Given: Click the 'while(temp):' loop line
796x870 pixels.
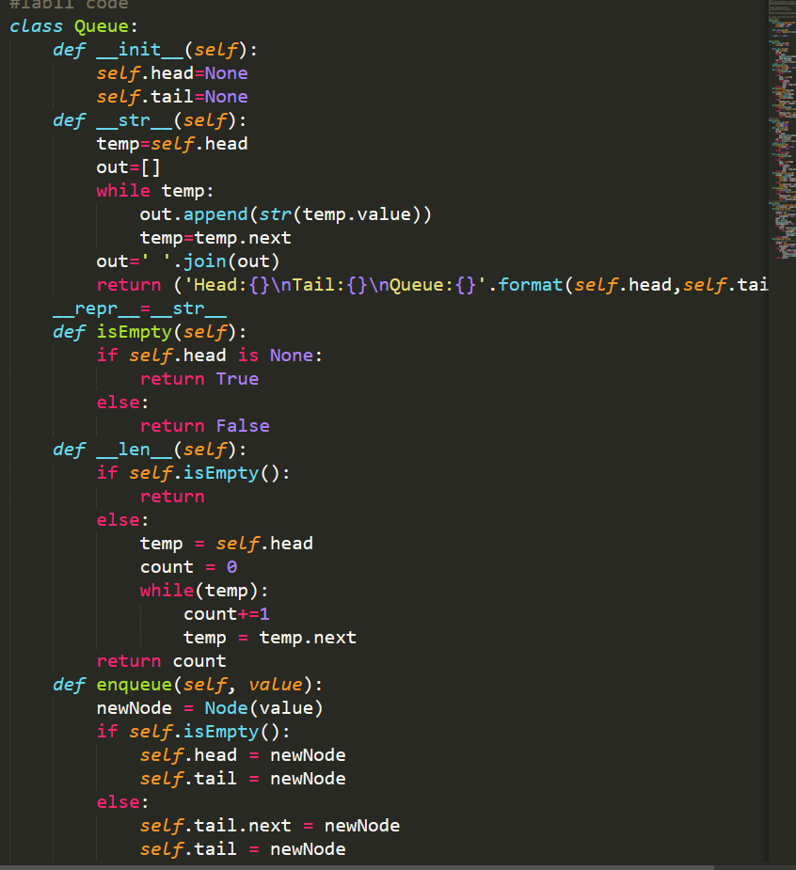Looking at the screenshot, I should (204, 591).
